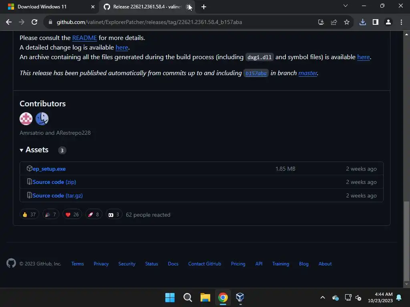The image size is (410, 307).
Task: Open Chrome three-dot menu
Action: pos(401,22)
